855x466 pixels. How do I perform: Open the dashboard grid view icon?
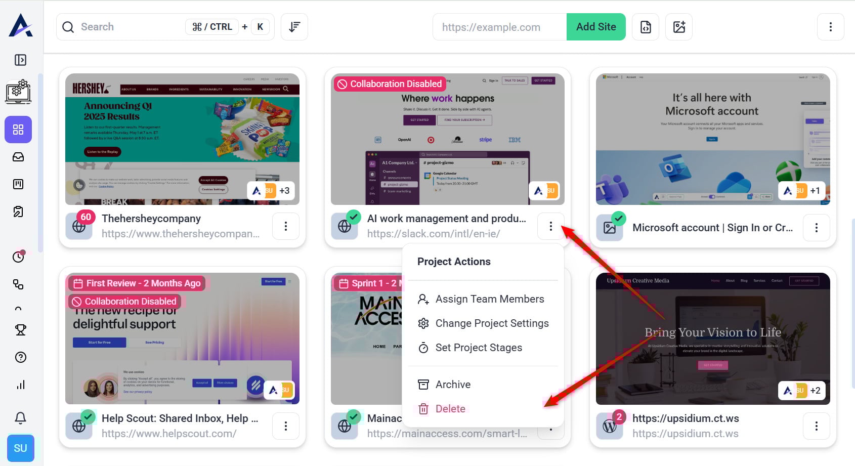pos(18,130)
